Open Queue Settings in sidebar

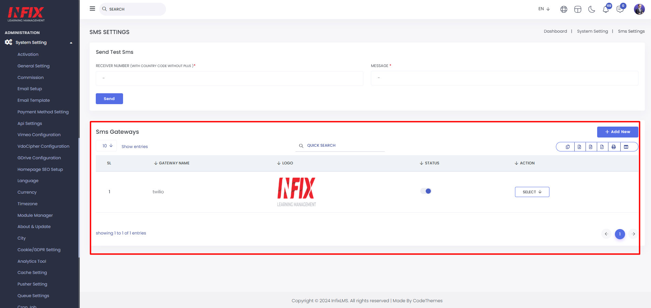pos(33,296)
